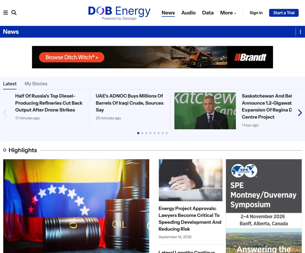305x253 pixels.
Task: Open the UAE's ADNOC Iraqi crude story
Action: tap(130, 103)
